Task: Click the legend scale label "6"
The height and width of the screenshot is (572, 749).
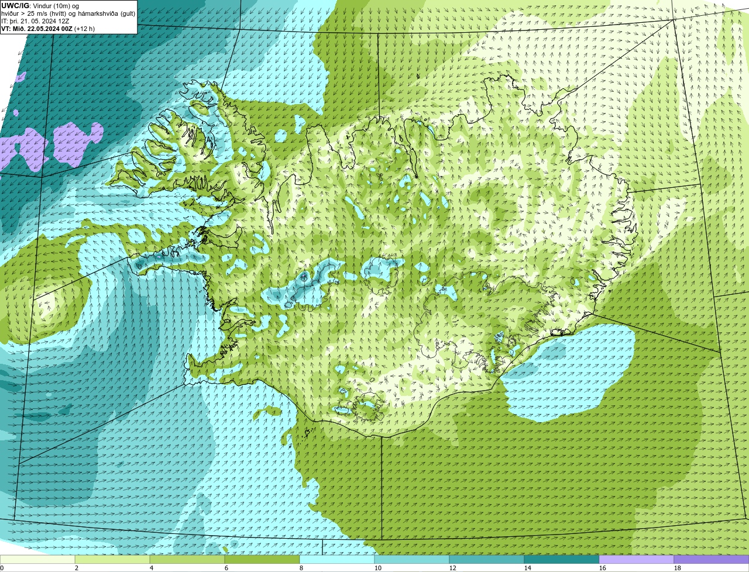Action: (x=226, y=568)
